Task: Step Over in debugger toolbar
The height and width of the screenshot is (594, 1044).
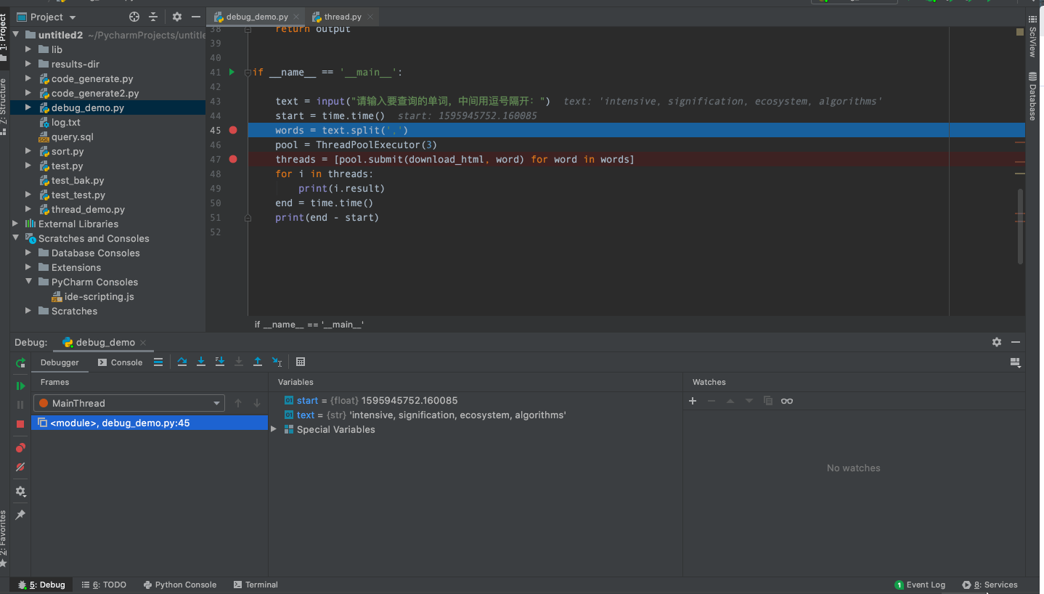Action: [182, 362]
